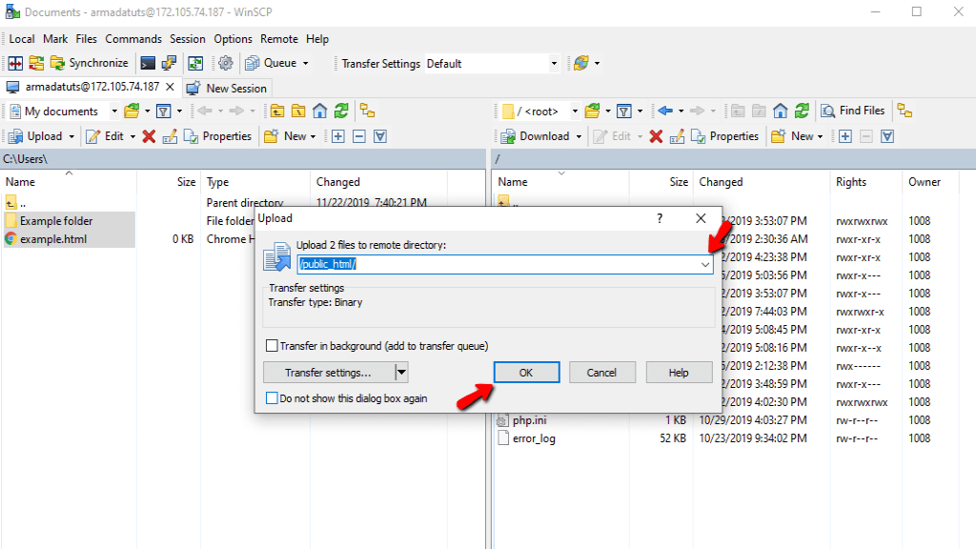This screenshot has height=549, width=976.
Task: Click the Upload button in local toolbar
Action: (37, 136)
